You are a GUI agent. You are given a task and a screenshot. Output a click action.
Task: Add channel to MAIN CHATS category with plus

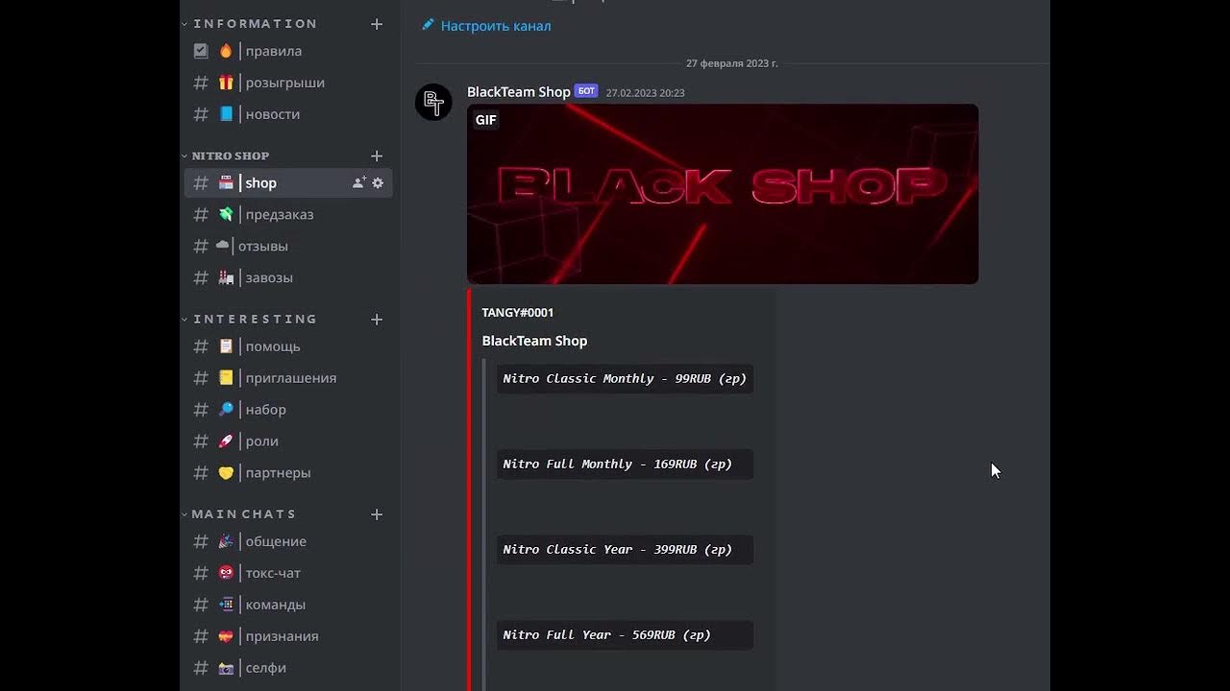[377, 514]
